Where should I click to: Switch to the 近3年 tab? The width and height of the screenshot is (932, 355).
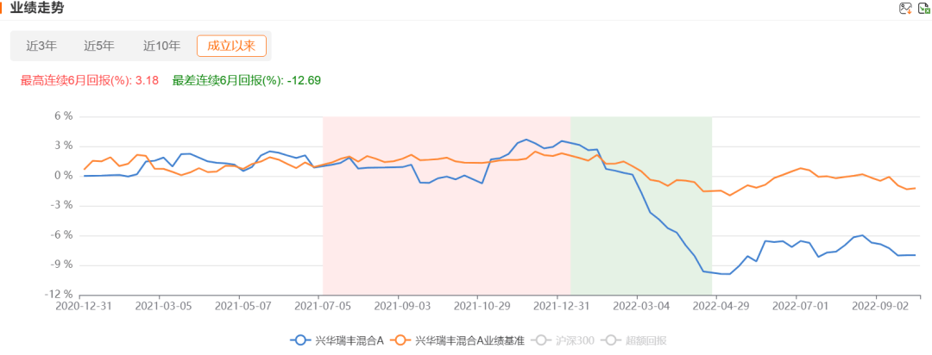(x=41, y=46)
